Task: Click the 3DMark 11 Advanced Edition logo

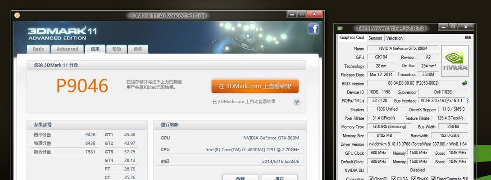Action: tap(62, 34)
